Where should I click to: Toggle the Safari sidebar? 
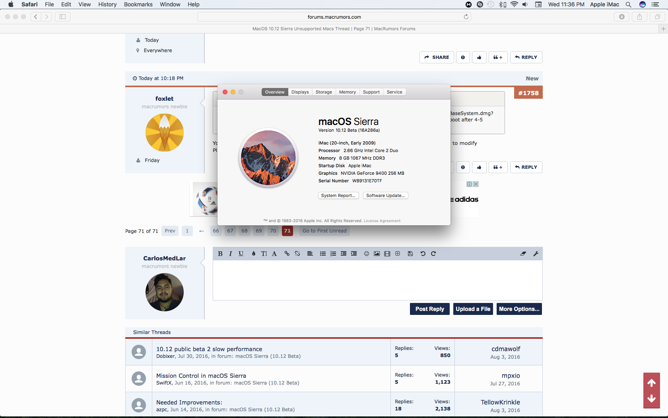coord(62,17)
